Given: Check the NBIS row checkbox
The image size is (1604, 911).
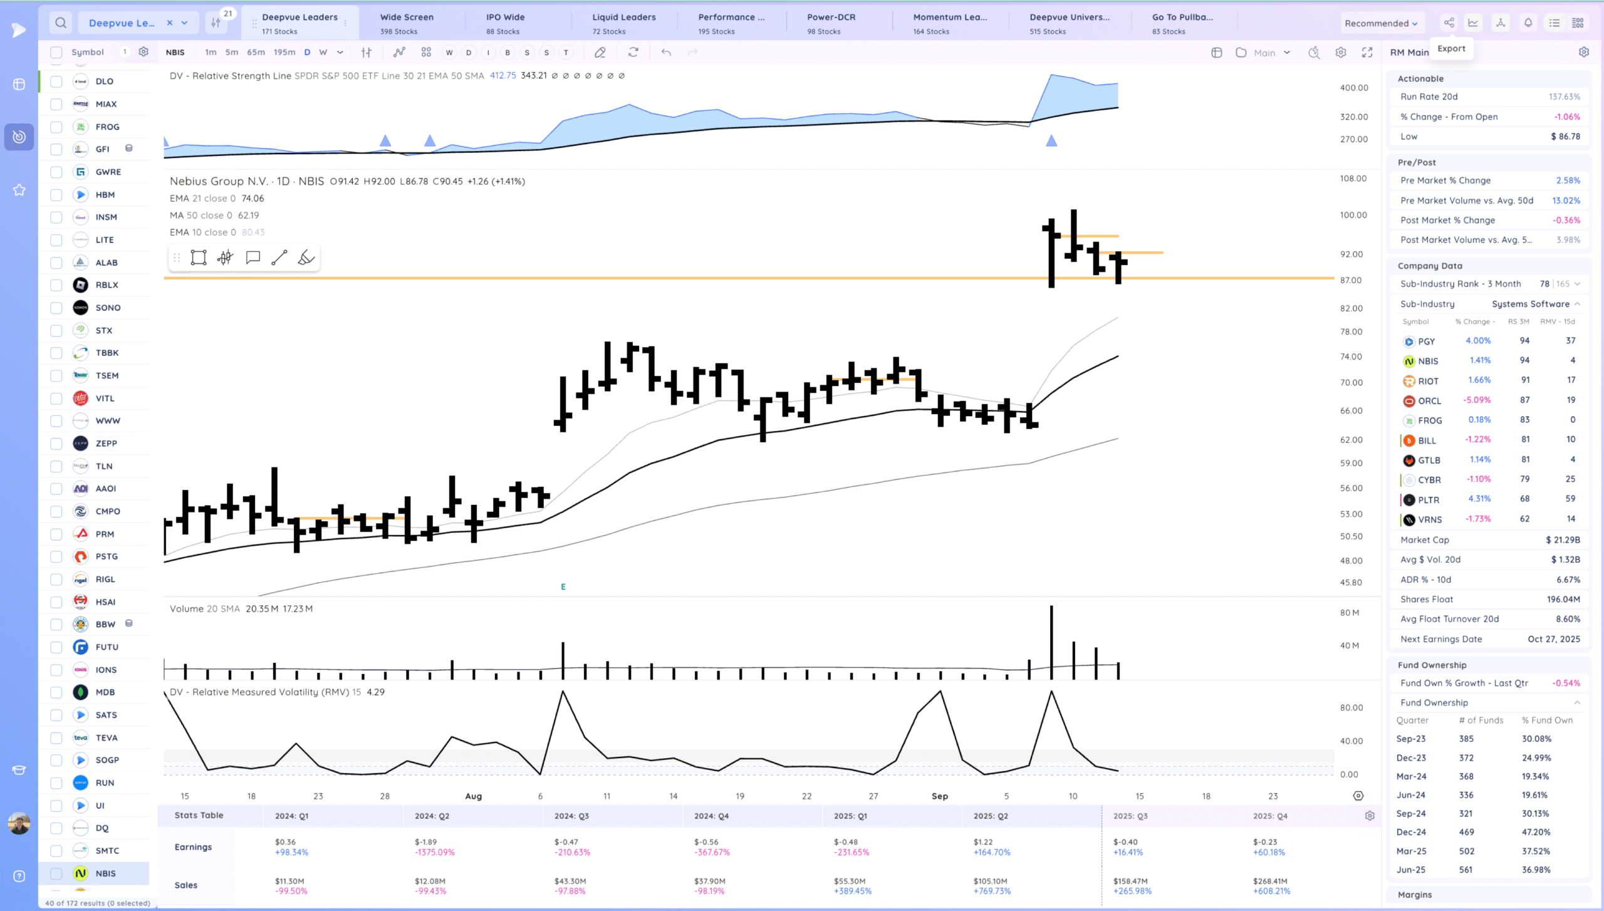Looking at the screenshot, I should pyautogui.click(x=56, y=873).
